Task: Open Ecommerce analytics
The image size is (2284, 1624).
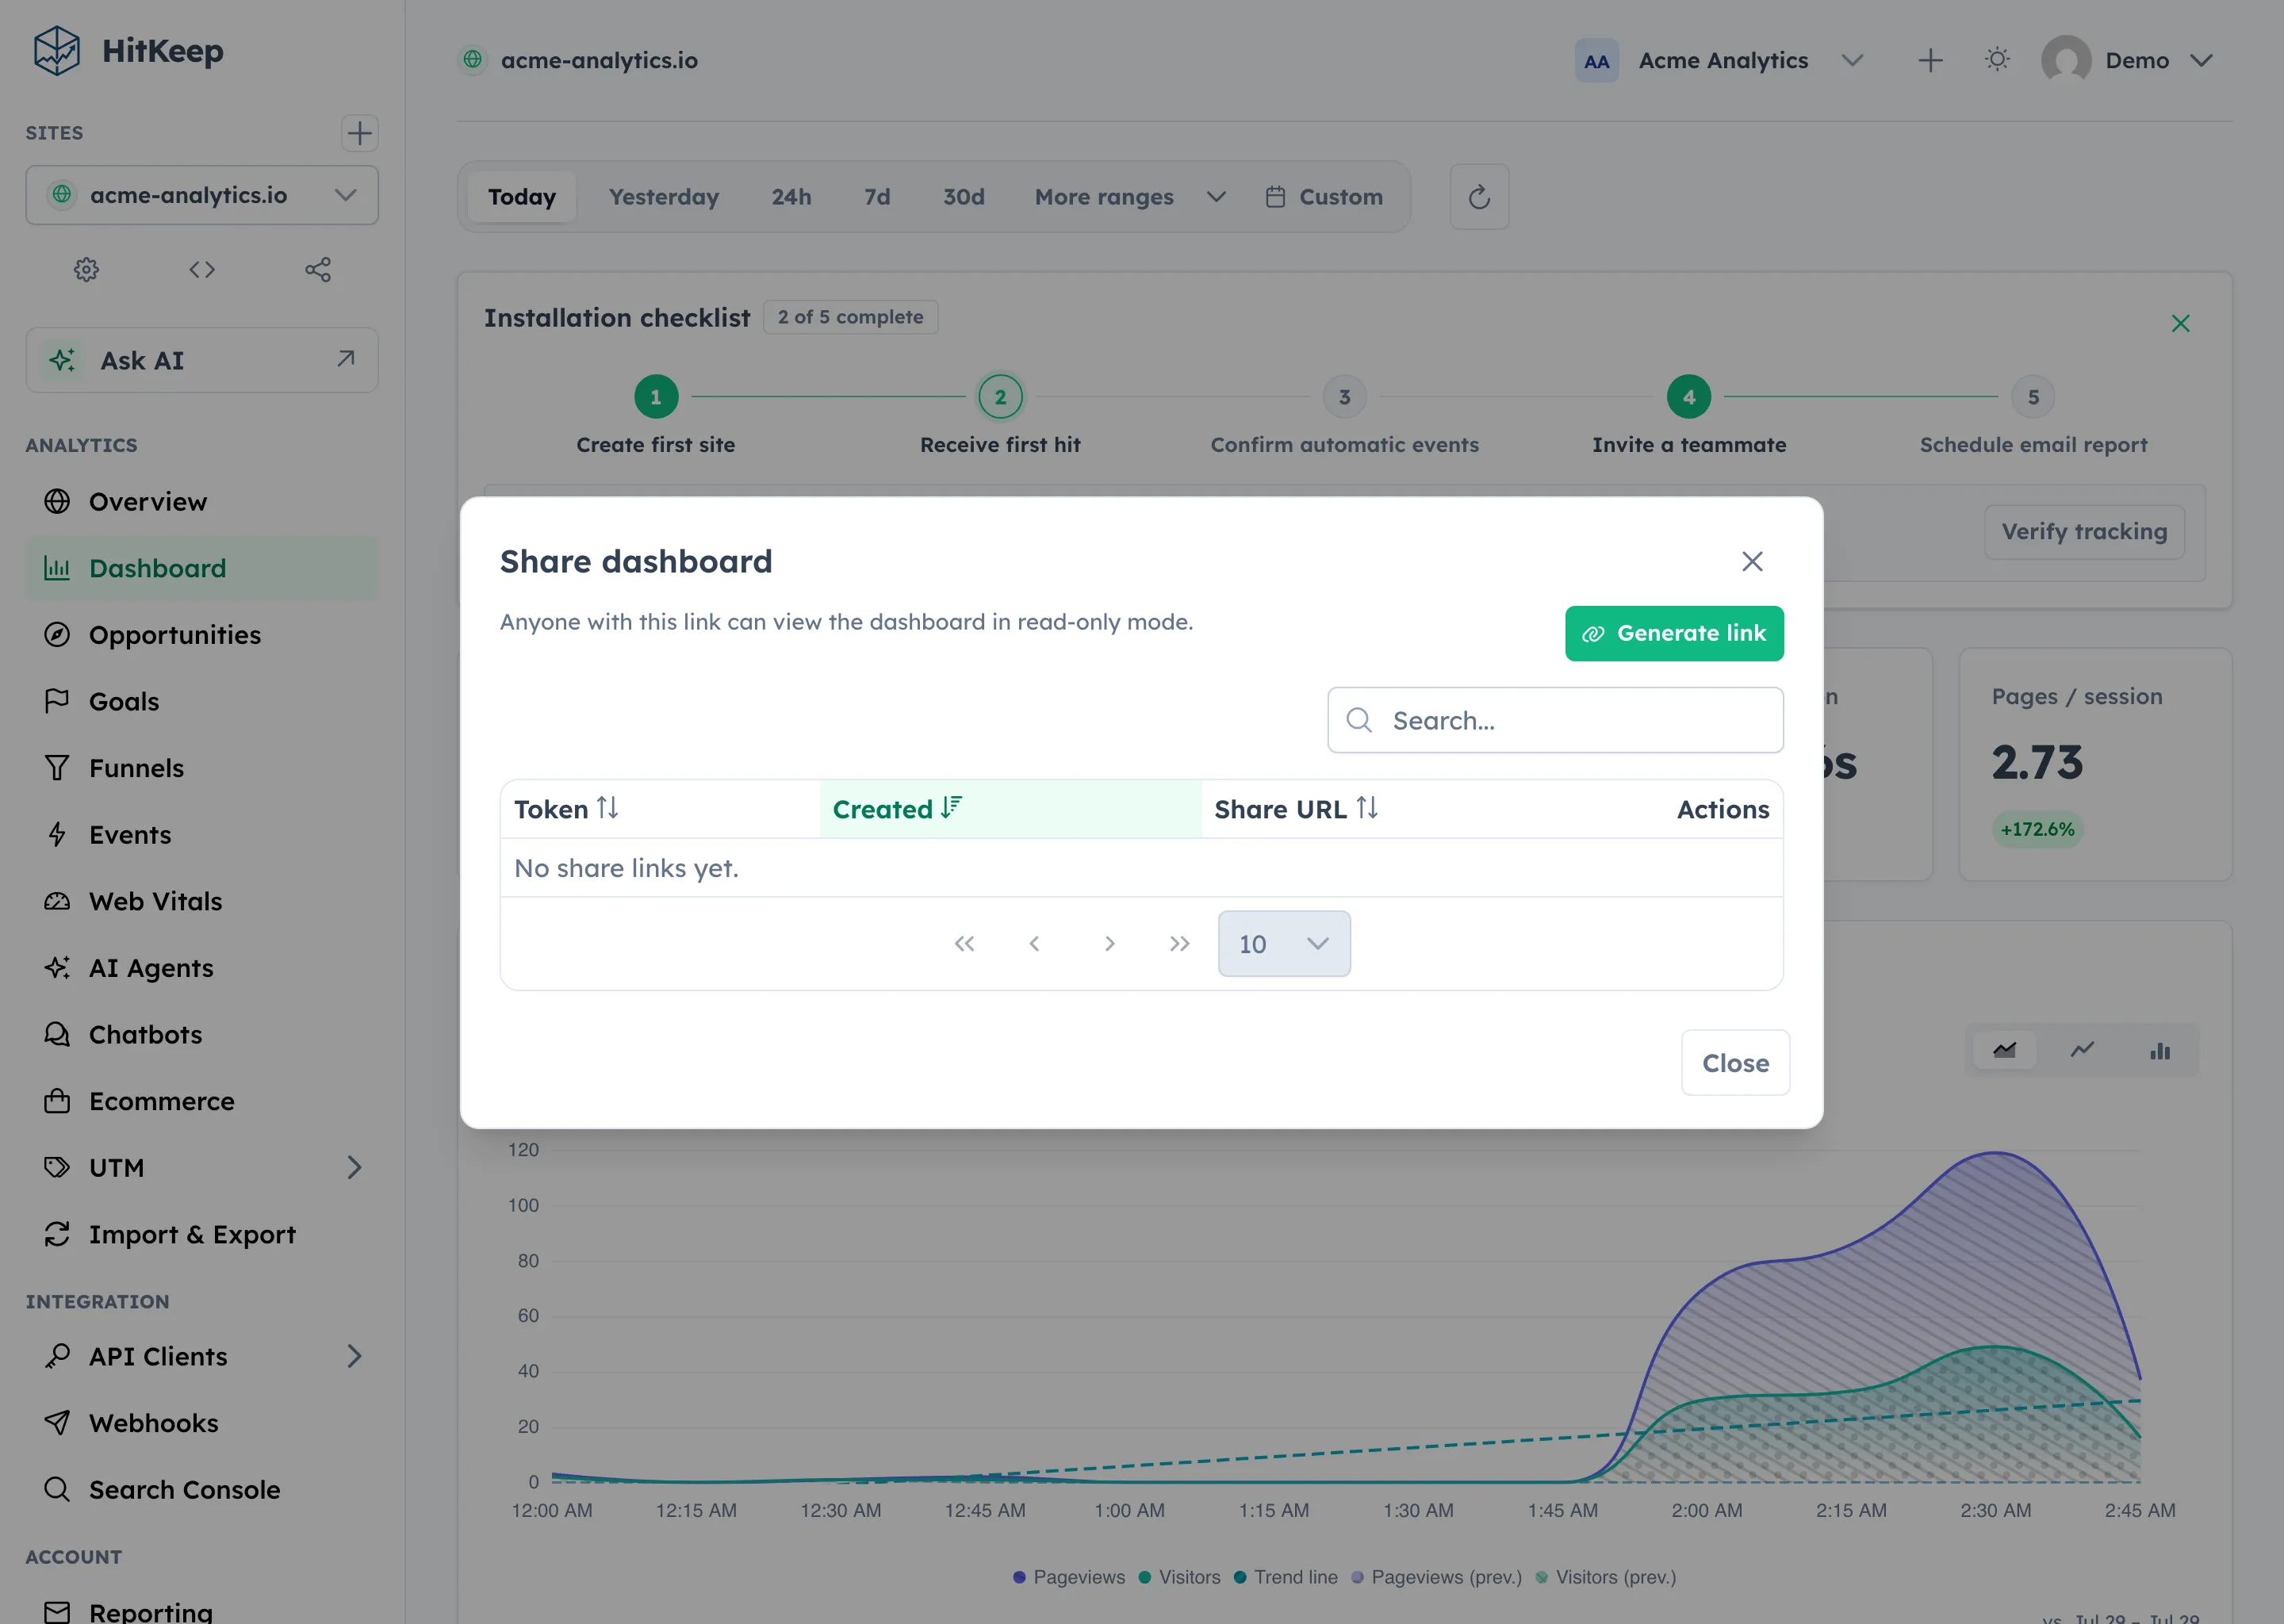Action: tap(202, 1101)
